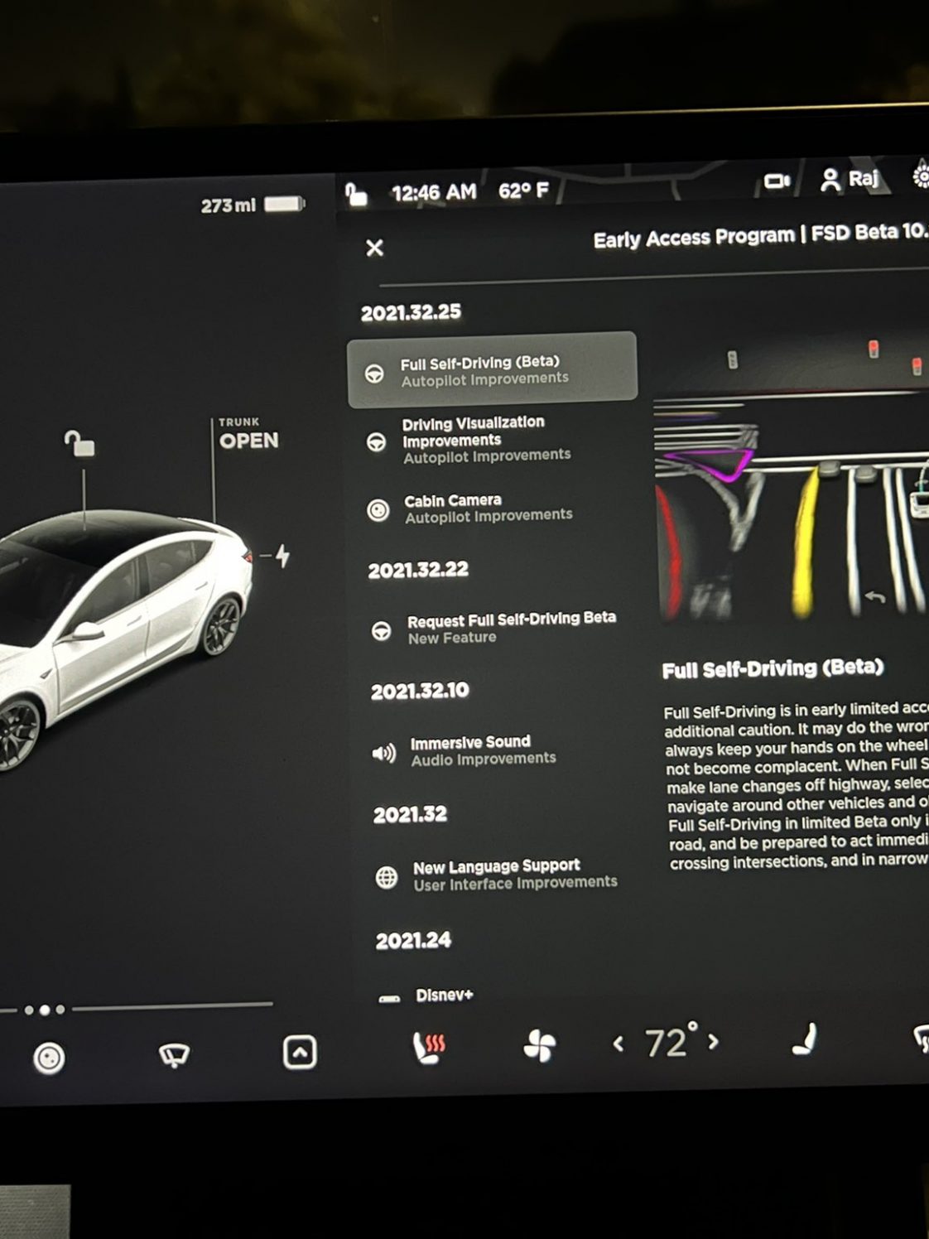Tap the battery range indicator 273 mi
Viewport: 929px width, 1239px height.
point(253,205)
